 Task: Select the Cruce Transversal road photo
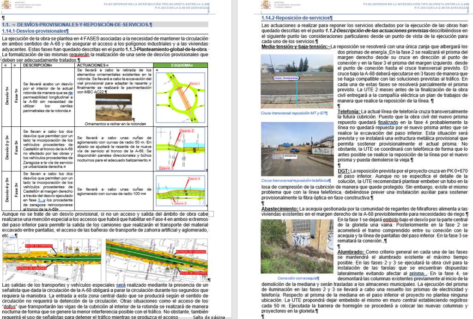[x=297, y=82]
